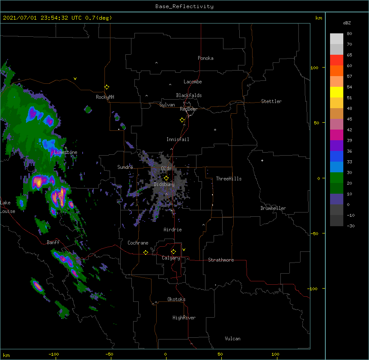
Task: Select the red 65-60 dBZ legend swatch
Action: [336, 60]
